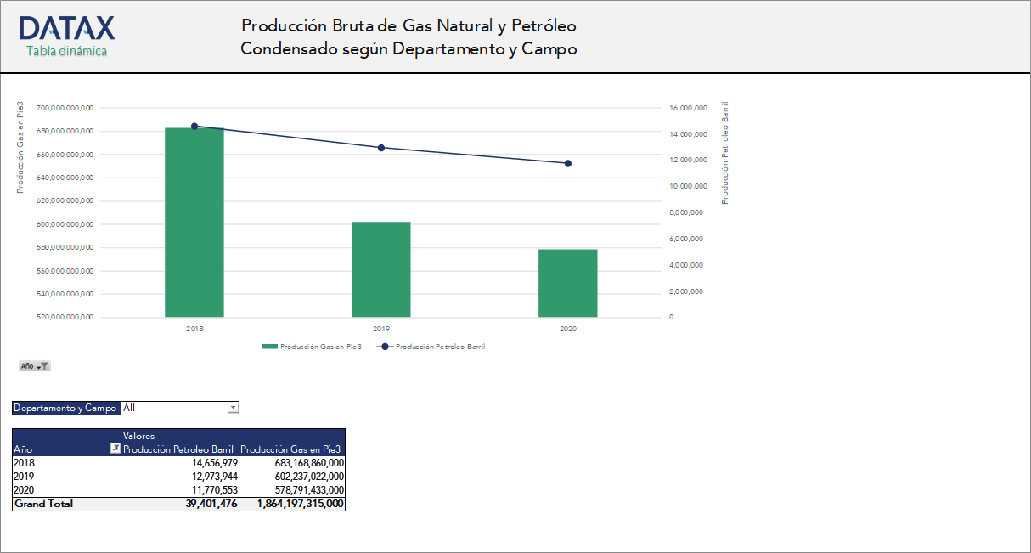Select the 2018 data point on the petroleum line

tap(194, 125)
